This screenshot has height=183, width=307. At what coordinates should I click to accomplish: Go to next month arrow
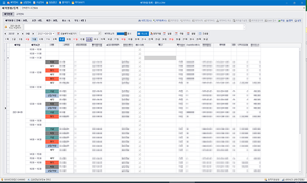point(33,34)
